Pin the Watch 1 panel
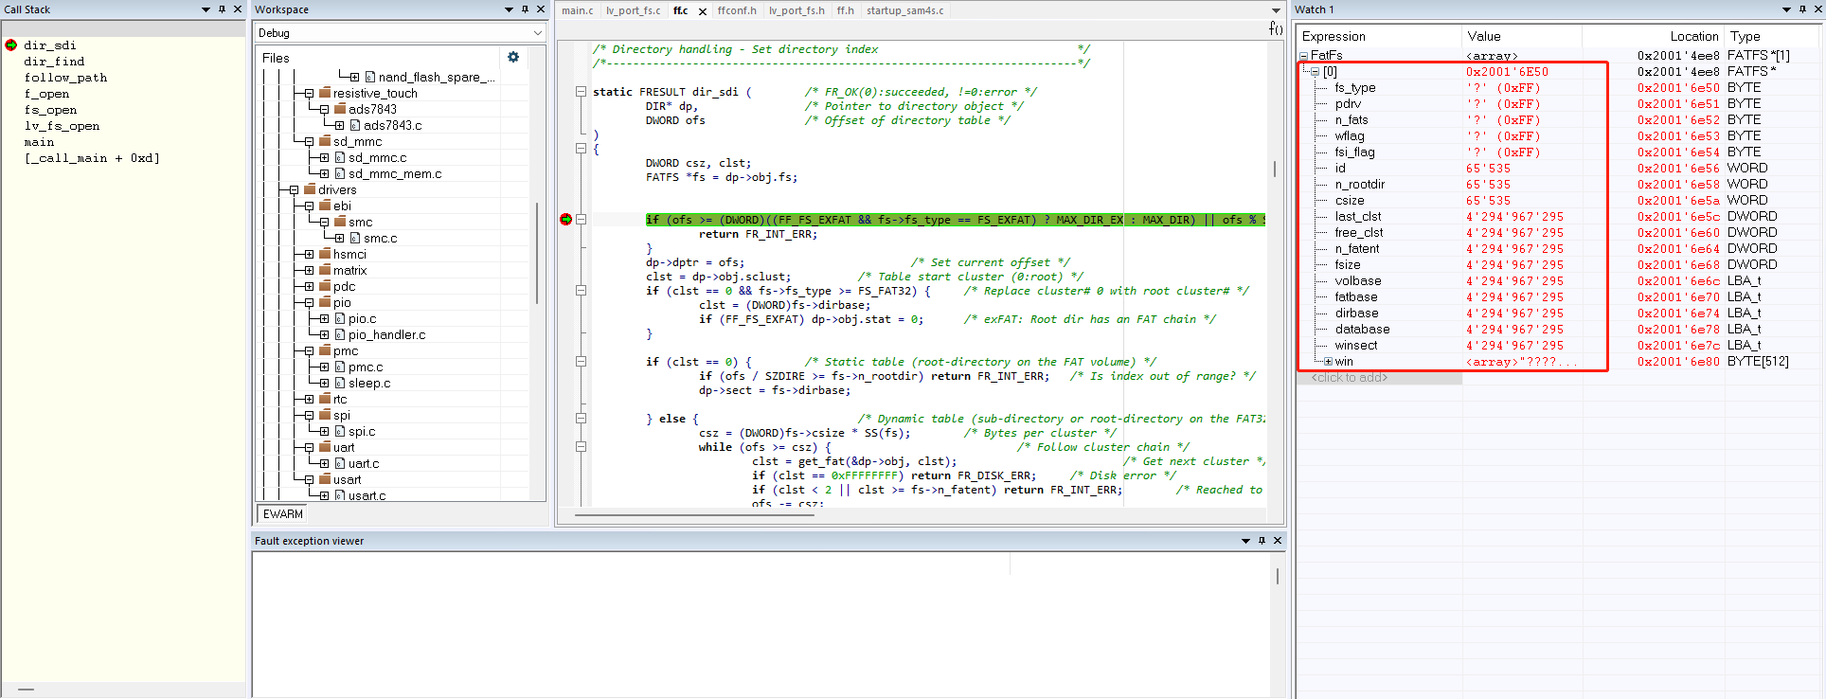The image size is (1826, 699). coord(1802,9)
